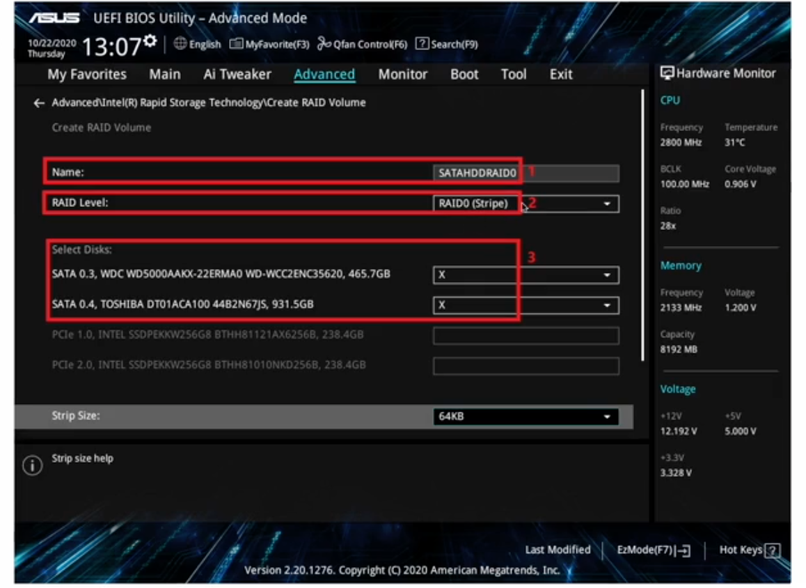This screenshot has width=806, height=588.
Task: Switch to Main tab
Action: (165, 75)
